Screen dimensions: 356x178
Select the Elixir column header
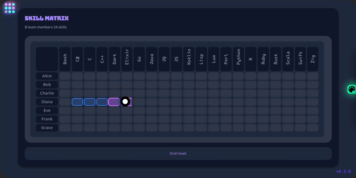coord(127,59)
